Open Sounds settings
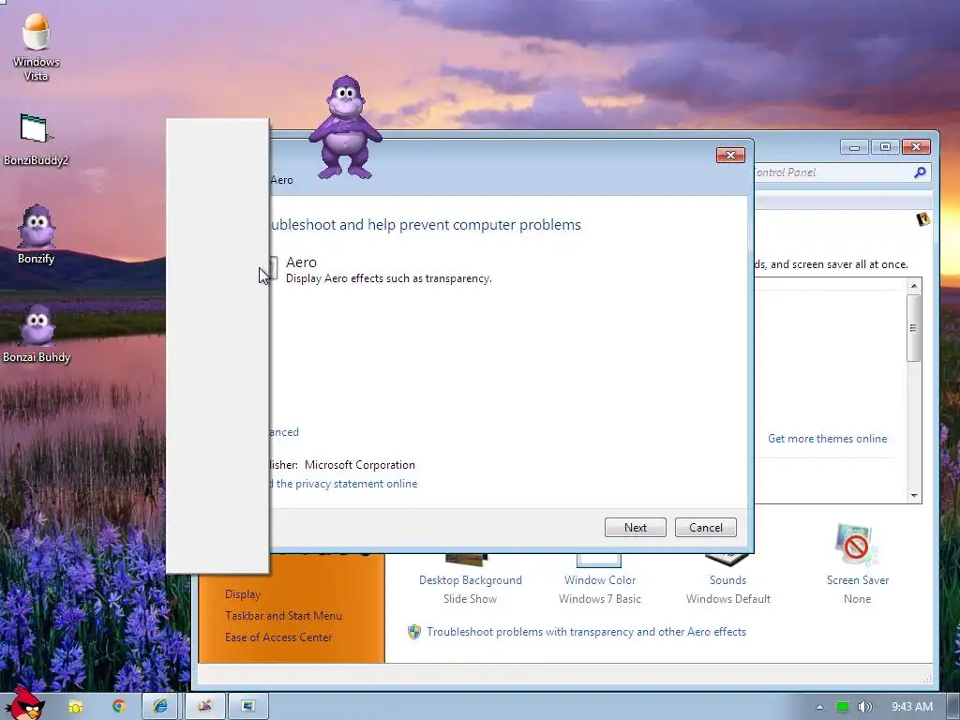Screen dimensions: 960x720 (x=727, y=579)
